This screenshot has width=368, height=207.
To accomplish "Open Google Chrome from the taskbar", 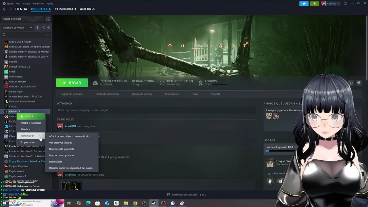I will point(135,203).
